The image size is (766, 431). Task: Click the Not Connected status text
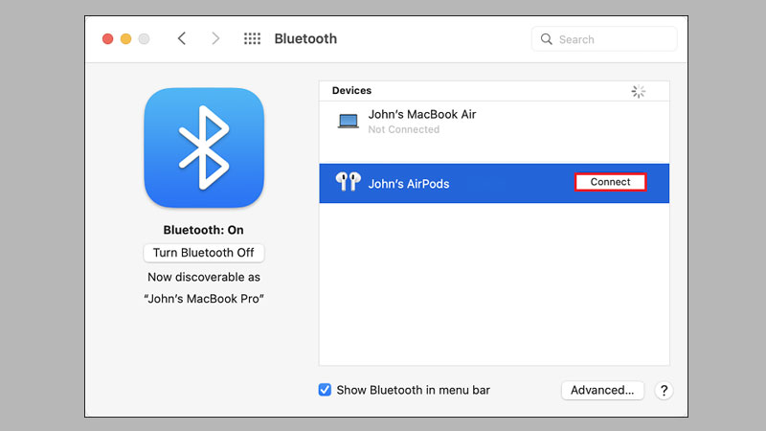point(403,129)
